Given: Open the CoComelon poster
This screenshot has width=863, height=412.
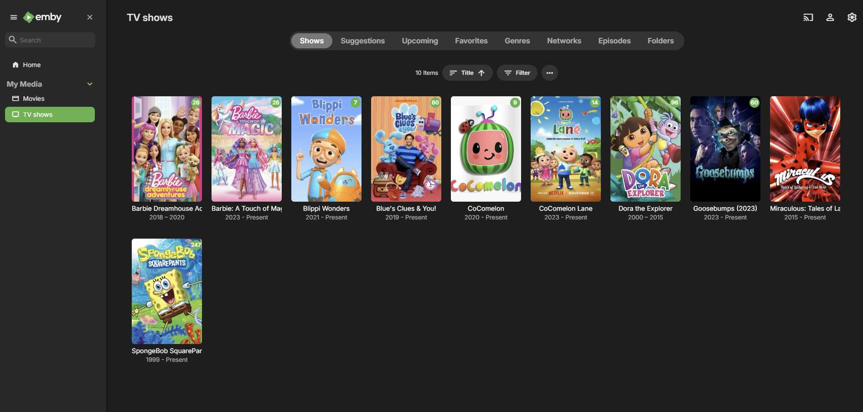Looking at the screenshot, I should [x=486, y=149].
